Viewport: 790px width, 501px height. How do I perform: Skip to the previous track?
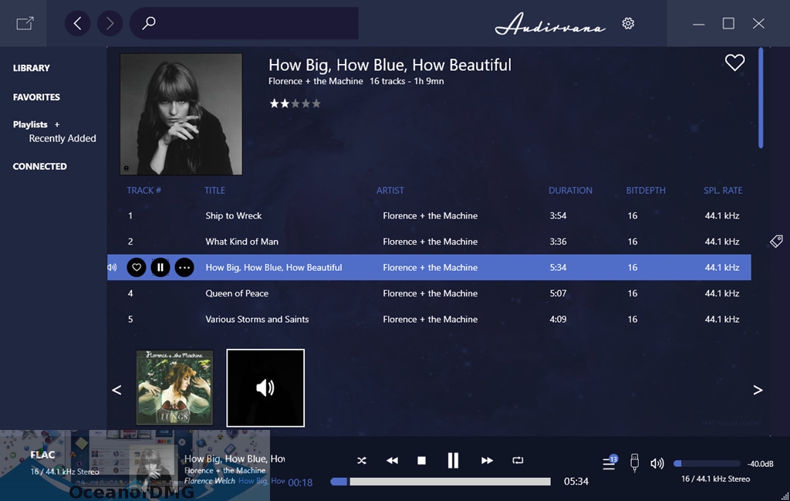(x=392, y=461)
